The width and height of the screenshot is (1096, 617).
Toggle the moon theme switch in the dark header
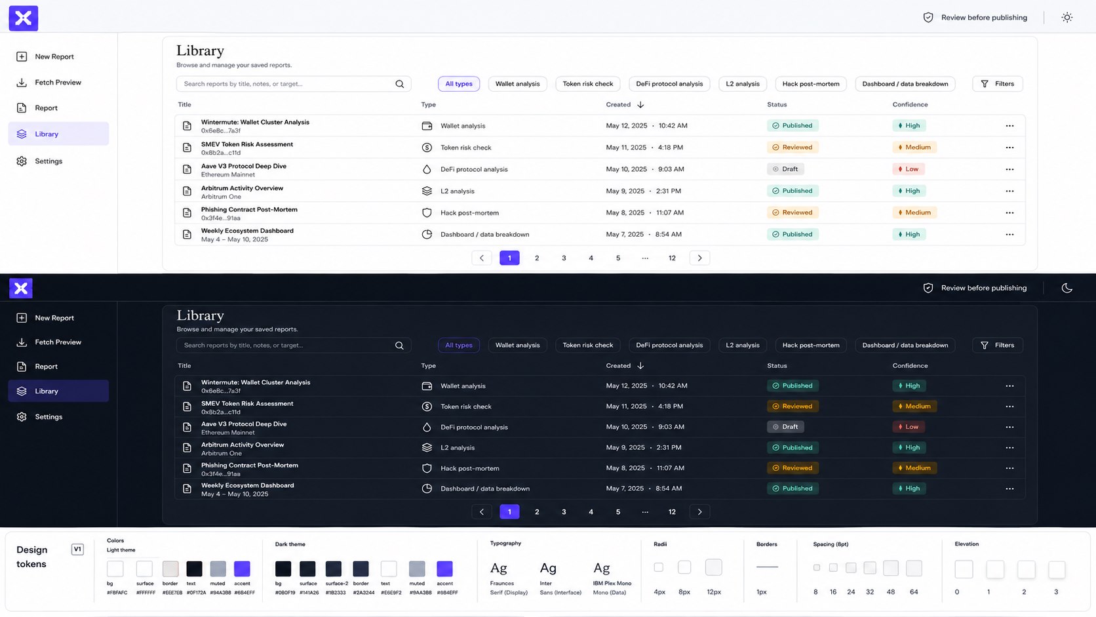pos(1067,288)
